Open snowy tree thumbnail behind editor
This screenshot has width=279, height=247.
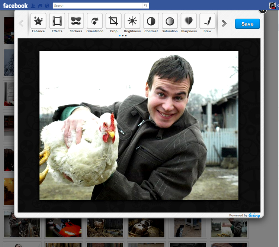click(x=9, y=63)
